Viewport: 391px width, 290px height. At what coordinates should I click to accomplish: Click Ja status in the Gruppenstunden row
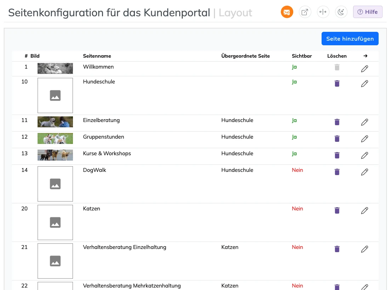(x=294, y=137)
